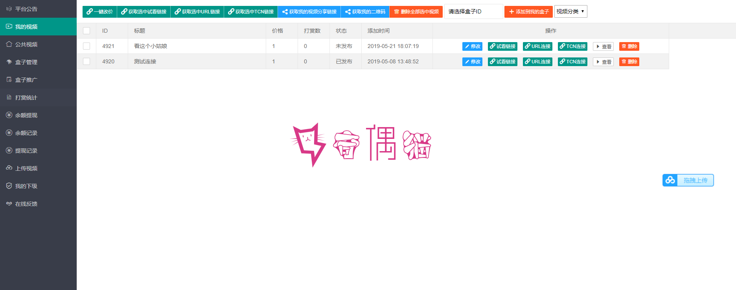
Task: Click 获取选中试看链接 button
Action: click(x=144, y=12)
